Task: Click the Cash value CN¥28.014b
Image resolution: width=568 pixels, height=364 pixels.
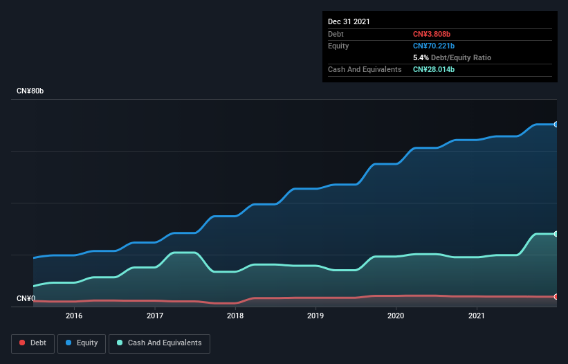Action: click(434, 69)
